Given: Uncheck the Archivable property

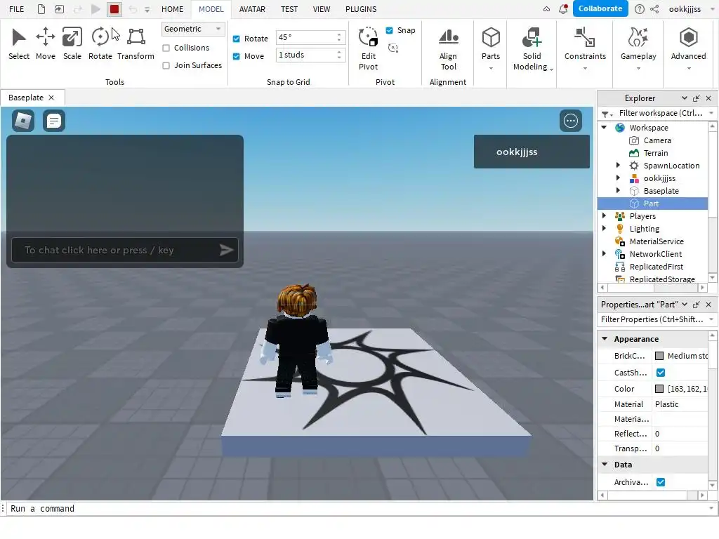Looking at the screenshot, I should tap(661, 482).
